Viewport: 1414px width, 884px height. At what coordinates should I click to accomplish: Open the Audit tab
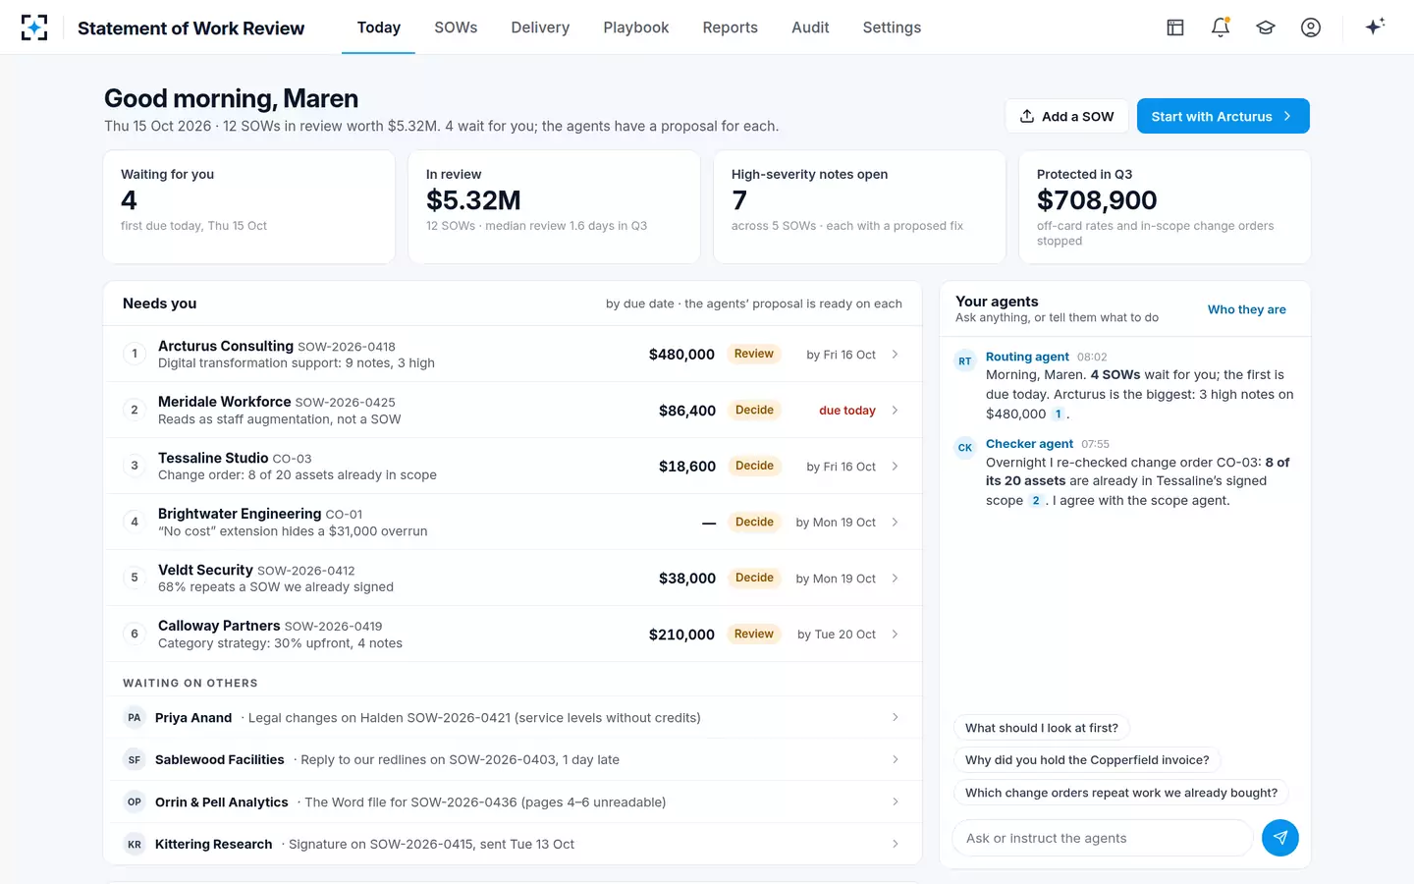(810, 28)
